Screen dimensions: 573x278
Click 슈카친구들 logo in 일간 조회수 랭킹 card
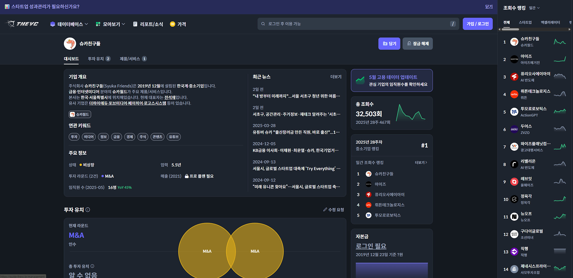[x=369, y=174]
